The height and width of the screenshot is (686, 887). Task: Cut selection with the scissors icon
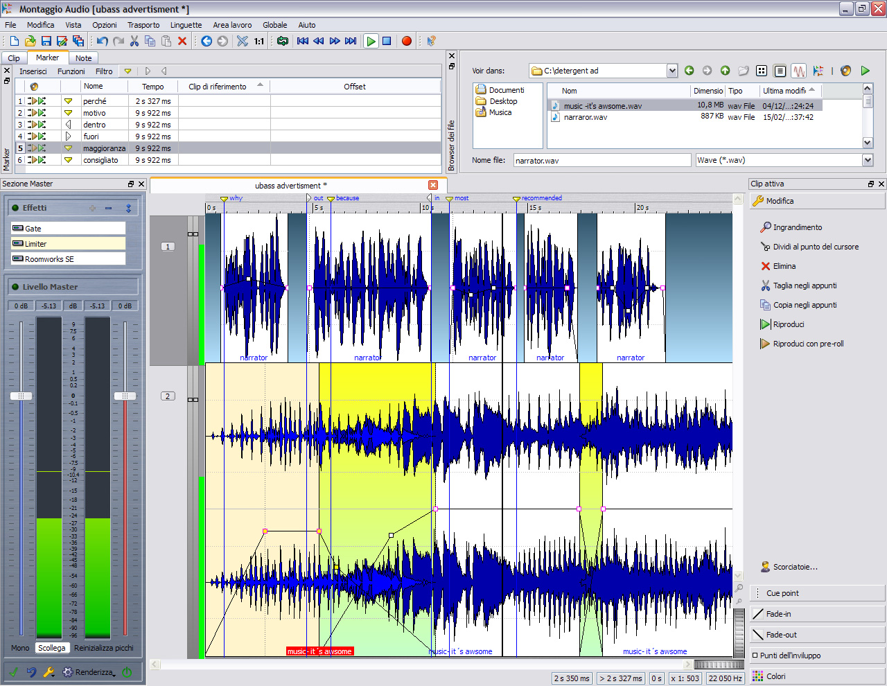(134, 41)
